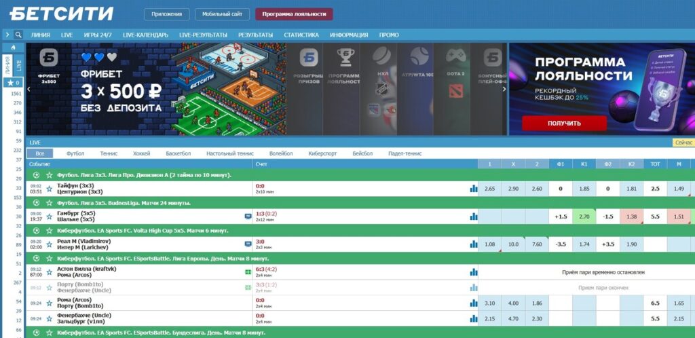Pick odds 4.70 draw in Фенербахче–Зальцбург

coord(513,318)
